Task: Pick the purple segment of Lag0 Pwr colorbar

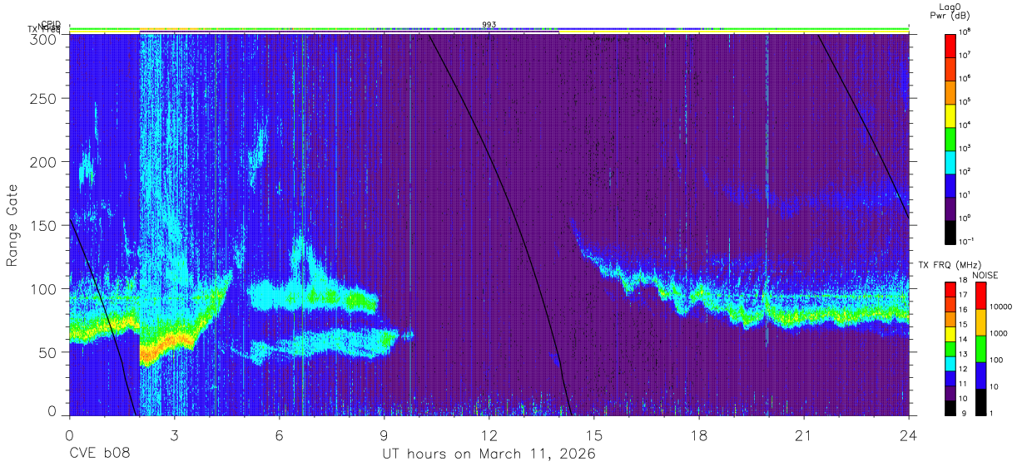Action: (x=950, y=208)
